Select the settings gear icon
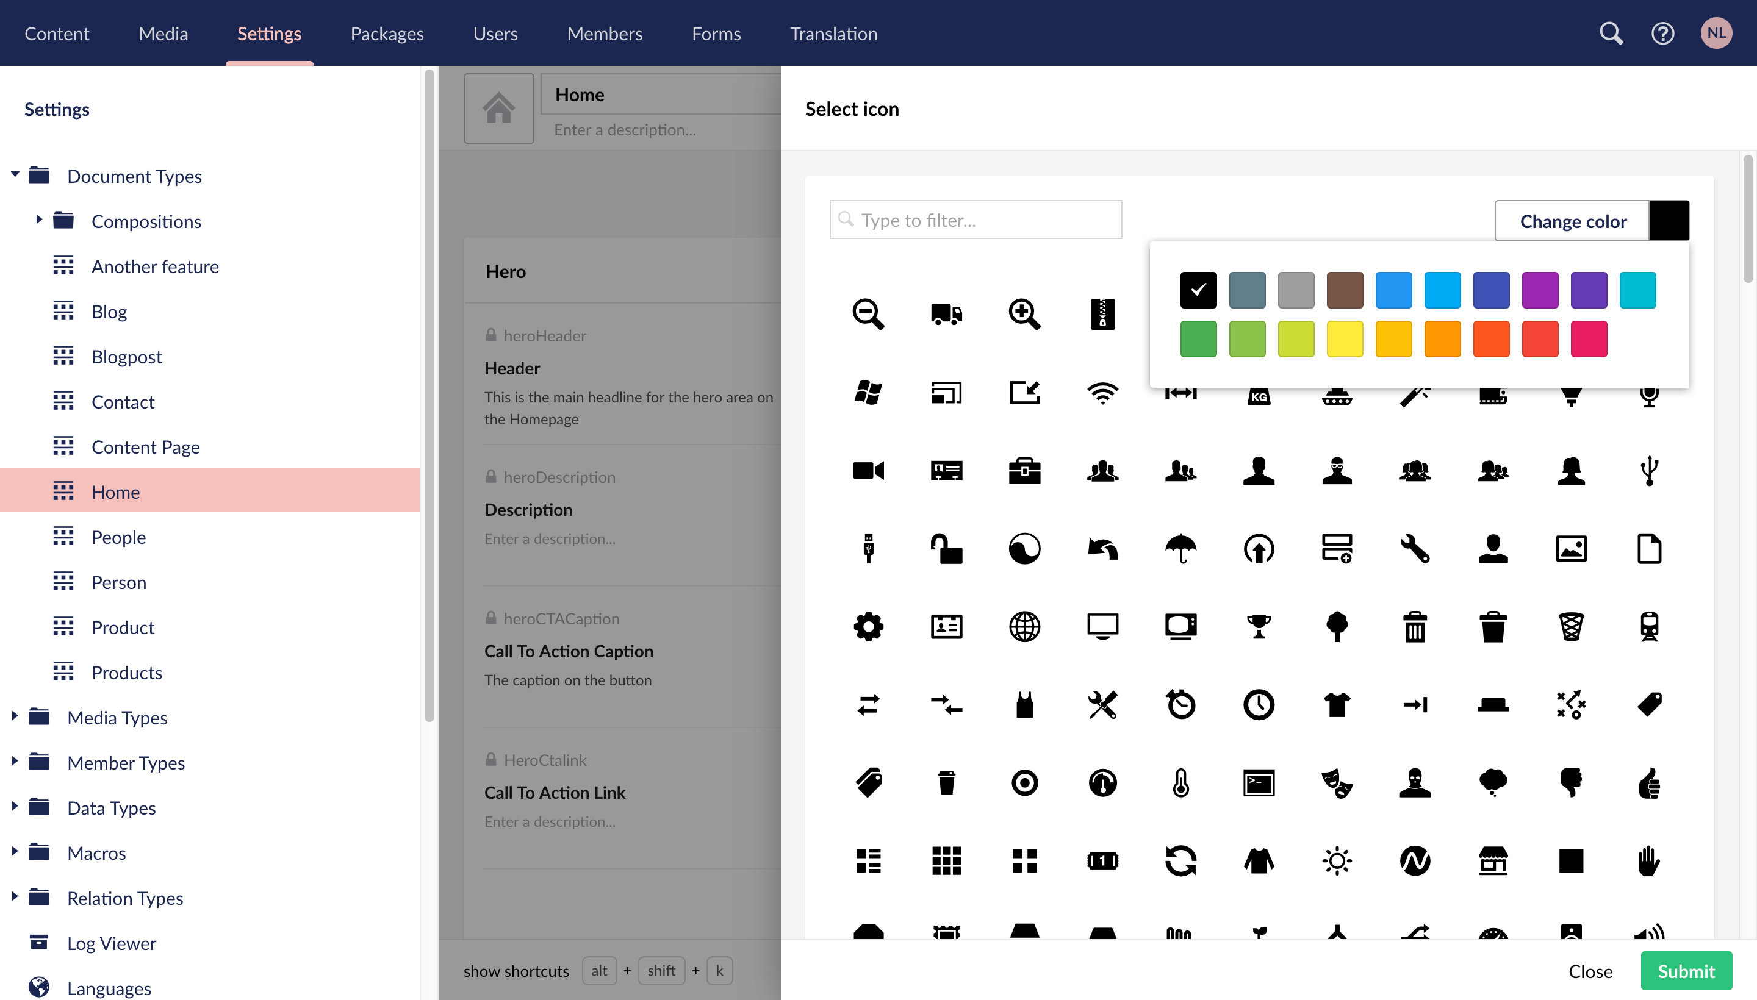This screenshot has height=1000, width=1757. (x=869, y=626)
